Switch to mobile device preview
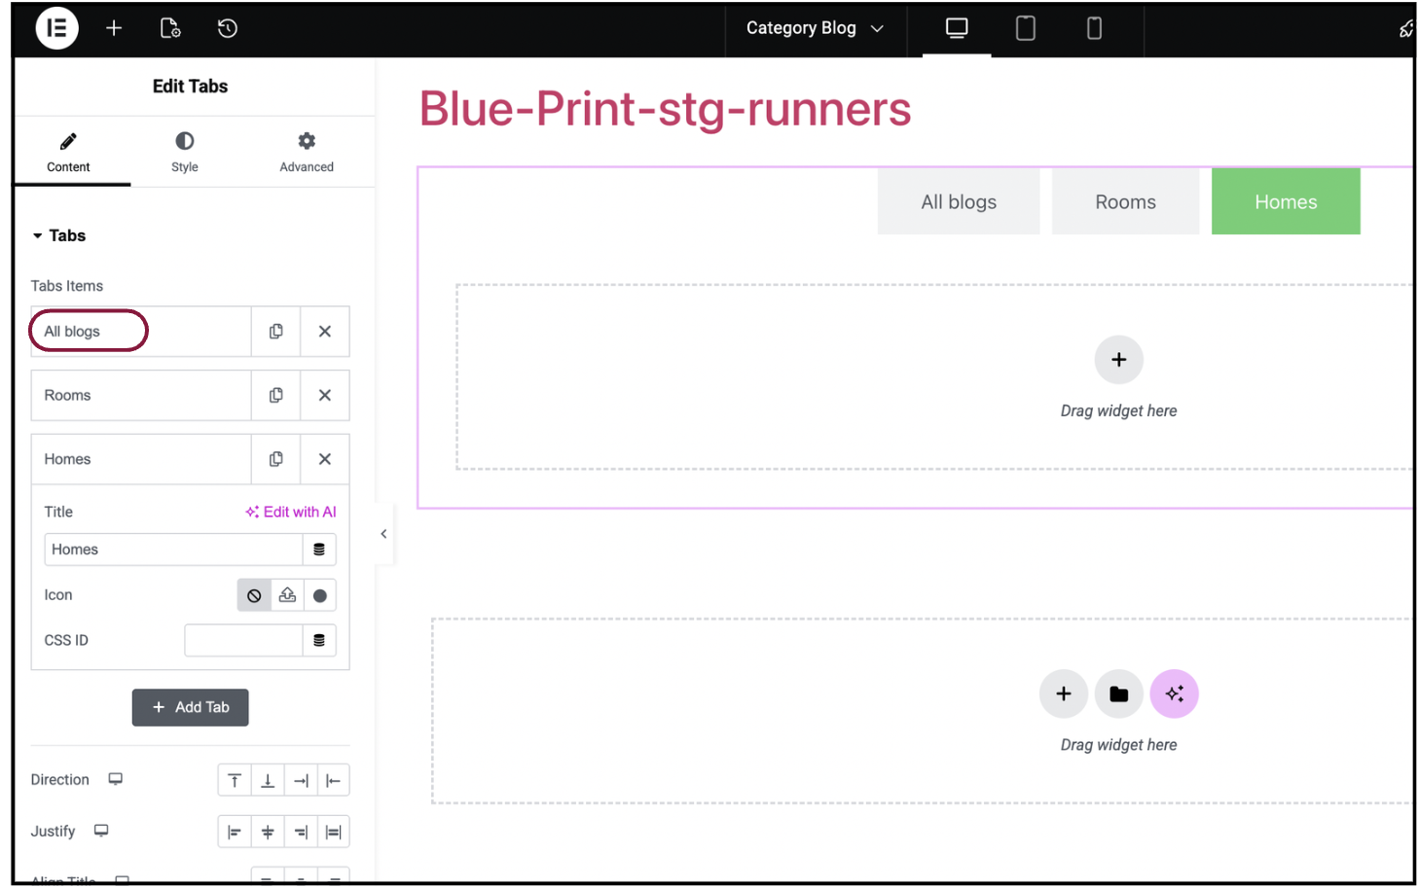Screen dimensions: 1419x887 pyautogui.click(x=1094, y=28)
